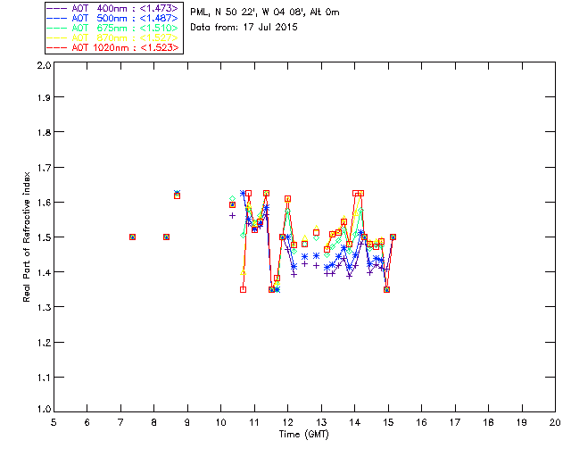This screenshot has height=457, width=571.
Task: Click the y-axis tick label 1.0
Action: 44,410
